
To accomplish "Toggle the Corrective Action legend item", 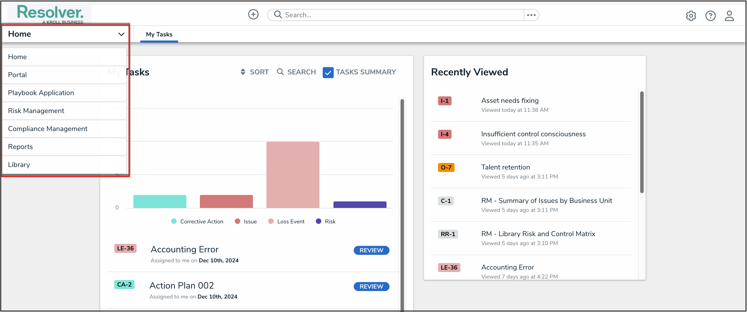I will (x=201, y=221).
